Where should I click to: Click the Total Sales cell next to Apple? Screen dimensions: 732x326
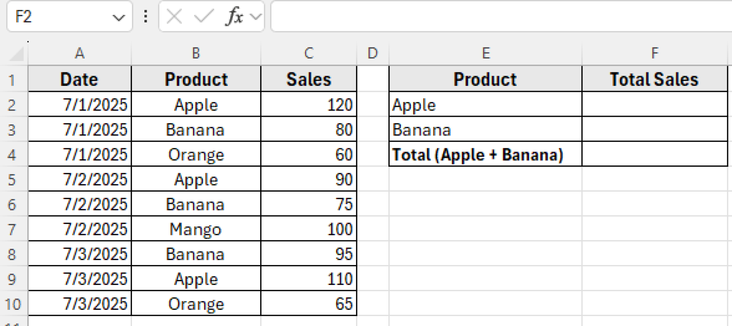click(654, 105)
